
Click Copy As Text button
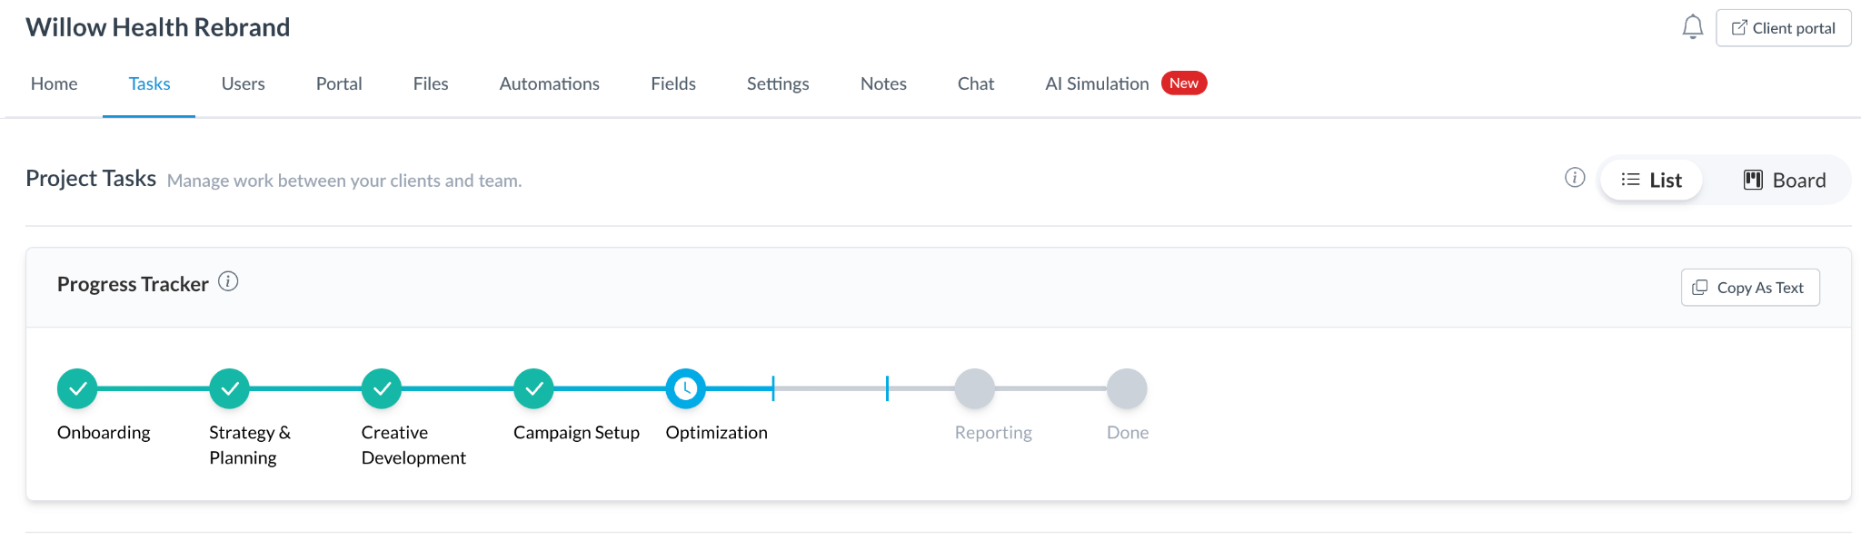click(1750, 288)
